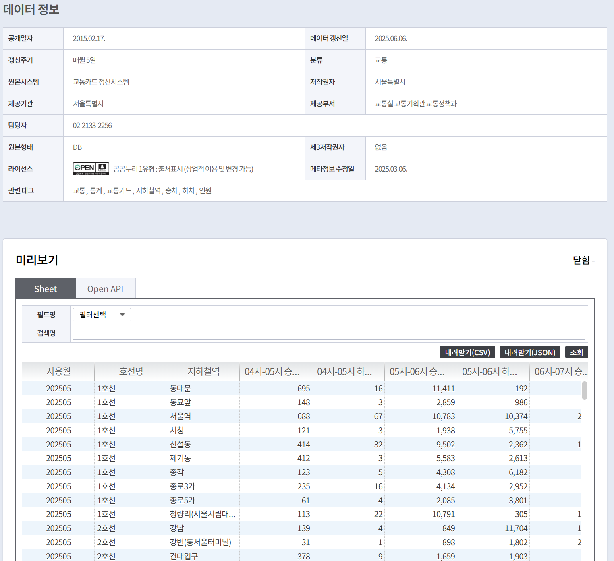
Task: Click the 05시-06시 하... column header
Action: (494, 371)
